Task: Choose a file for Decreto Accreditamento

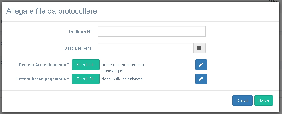Action: [86, 65]
